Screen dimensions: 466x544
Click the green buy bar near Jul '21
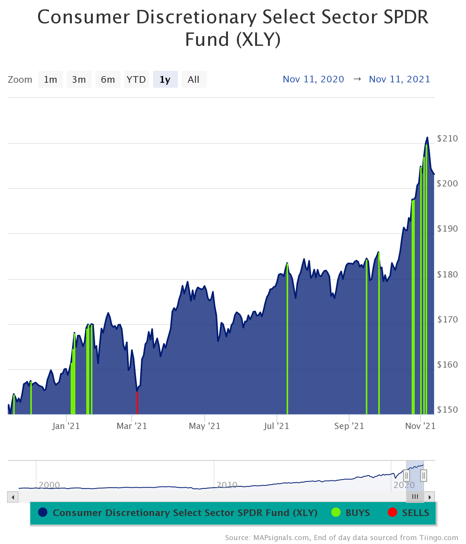coord(287,339)
